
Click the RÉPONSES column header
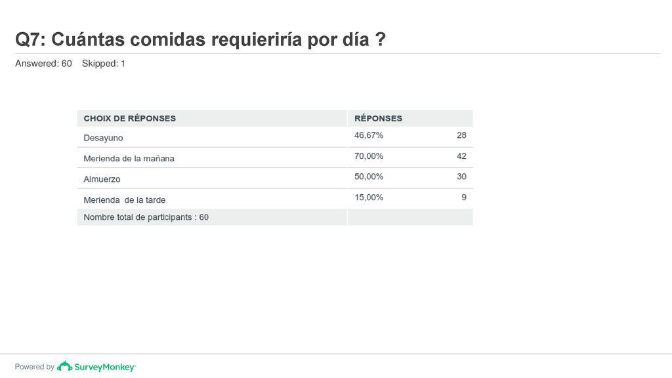tap(378, 118)
